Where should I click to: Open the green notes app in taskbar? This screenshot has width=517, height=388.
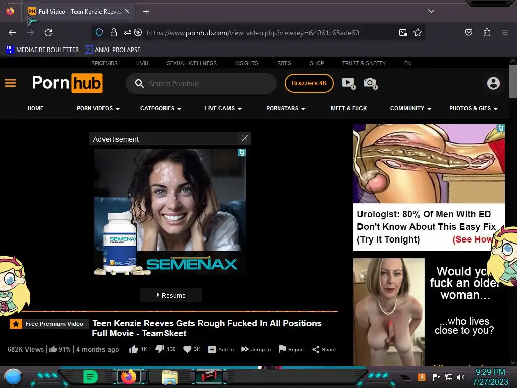[x=91, y=377]
